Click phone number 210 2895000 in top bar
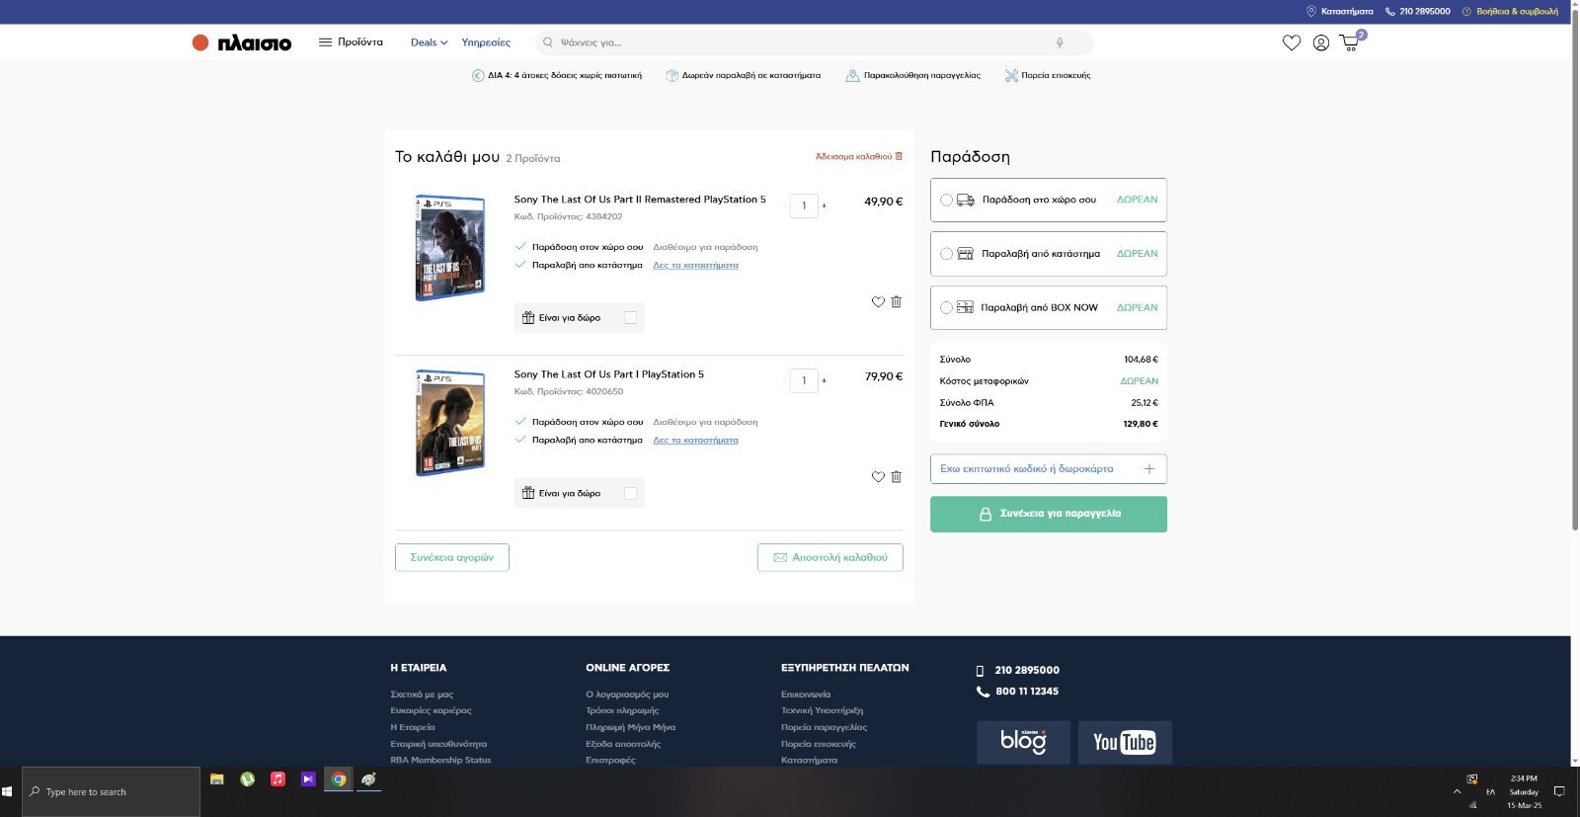This screenshot has width=1580, height=817. pyautogui.click(x=1417, y=12)
